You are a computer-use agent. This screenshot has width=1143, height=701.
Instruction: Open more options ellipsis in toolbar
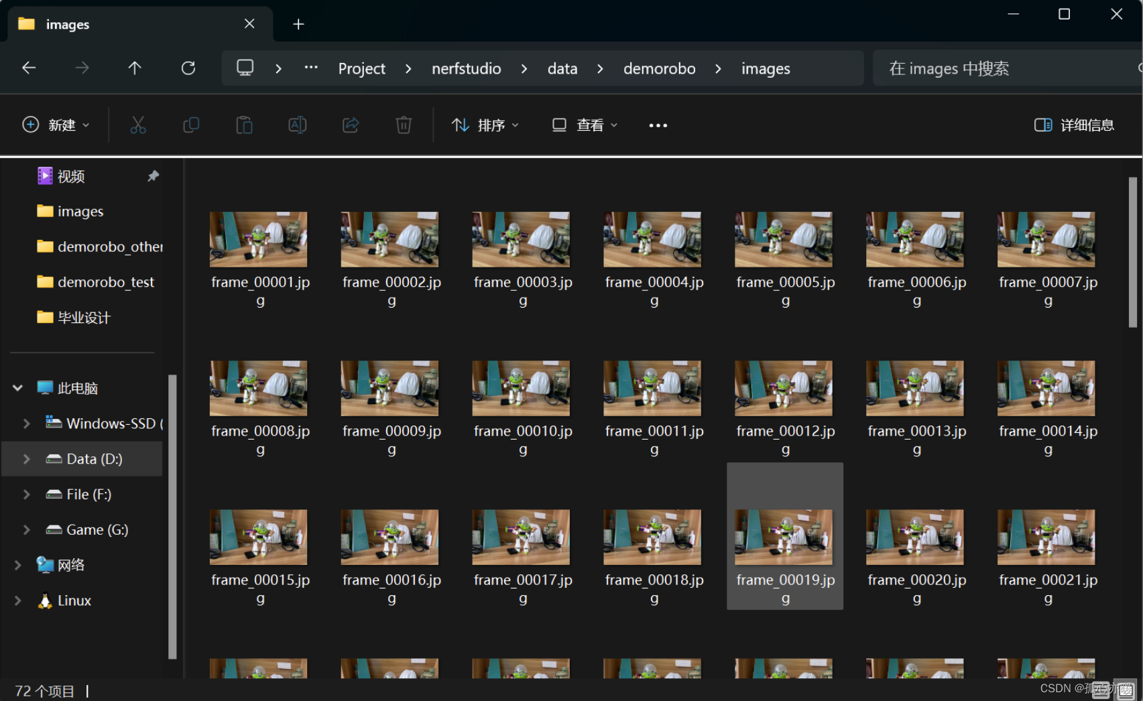(658, 125)
